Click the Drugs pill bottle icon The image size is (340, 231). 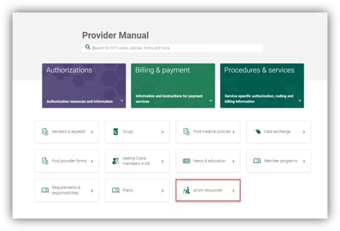pos(116,132)
